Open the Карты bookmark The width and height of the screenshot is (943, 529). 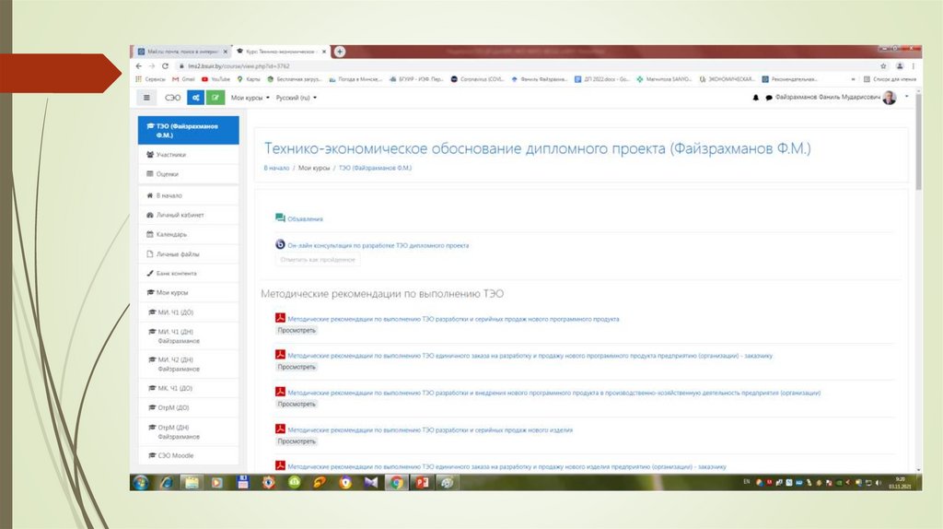pos(249,79)
